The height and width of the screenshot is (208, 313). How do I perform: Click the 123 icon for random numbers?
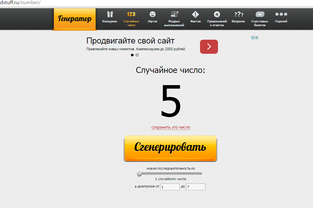(x=131, y=14)
